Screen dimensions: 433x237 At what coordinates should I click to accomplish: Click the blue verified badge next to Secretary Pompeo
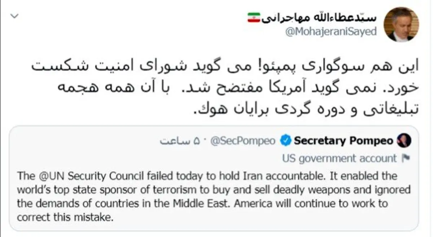(x=285, y=141)
